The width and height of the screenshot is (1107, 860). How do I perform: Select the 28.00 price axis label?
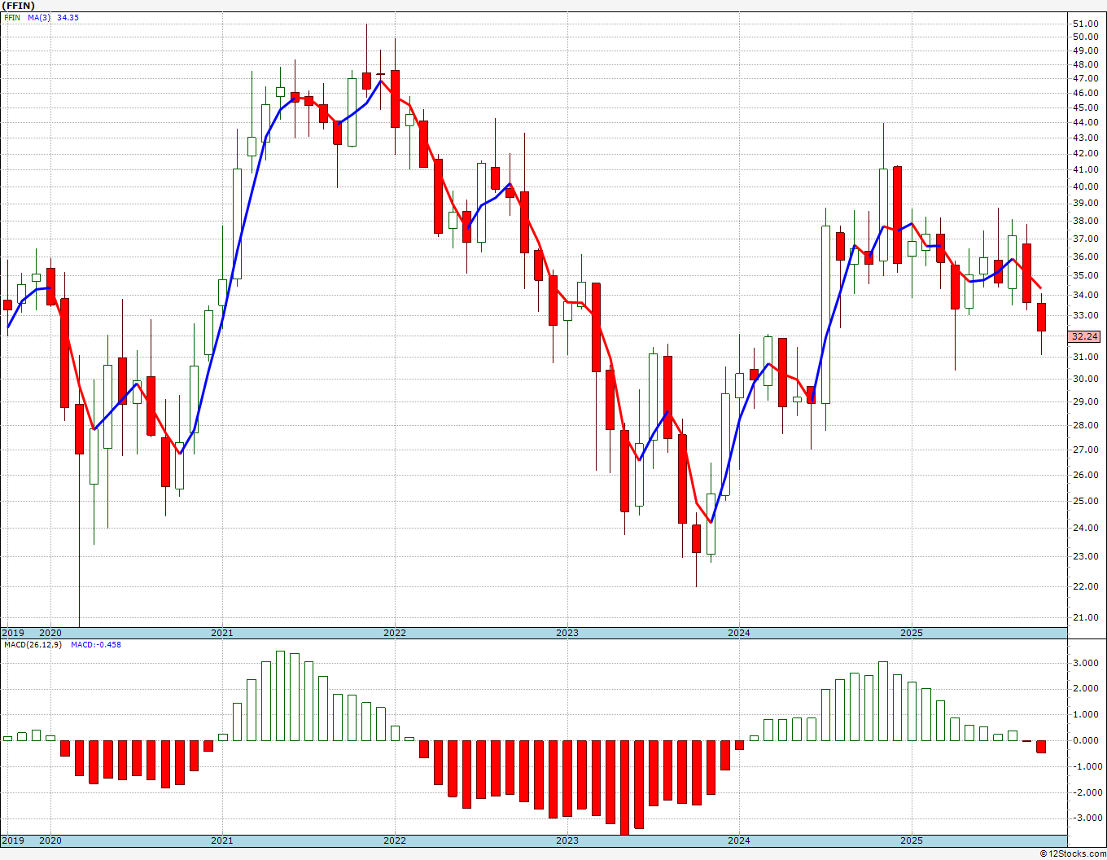point(1085,425)
